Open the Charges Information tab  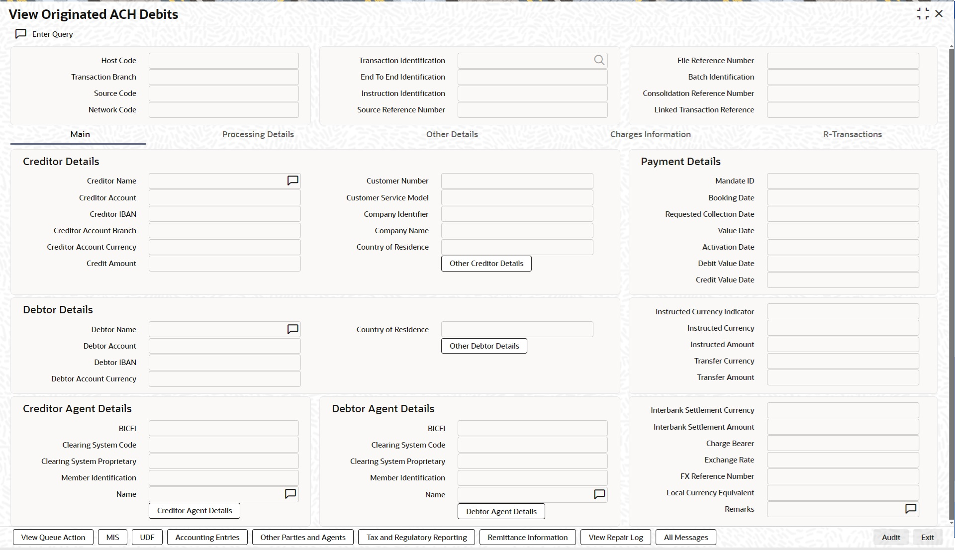pyautogui.click(x=650, y=134)
